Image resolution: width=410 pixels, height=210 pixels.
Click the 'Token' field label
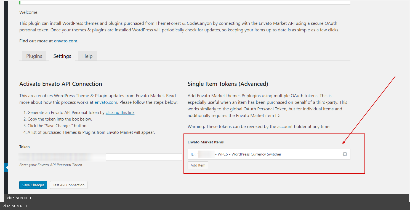[x=25, y=147]
